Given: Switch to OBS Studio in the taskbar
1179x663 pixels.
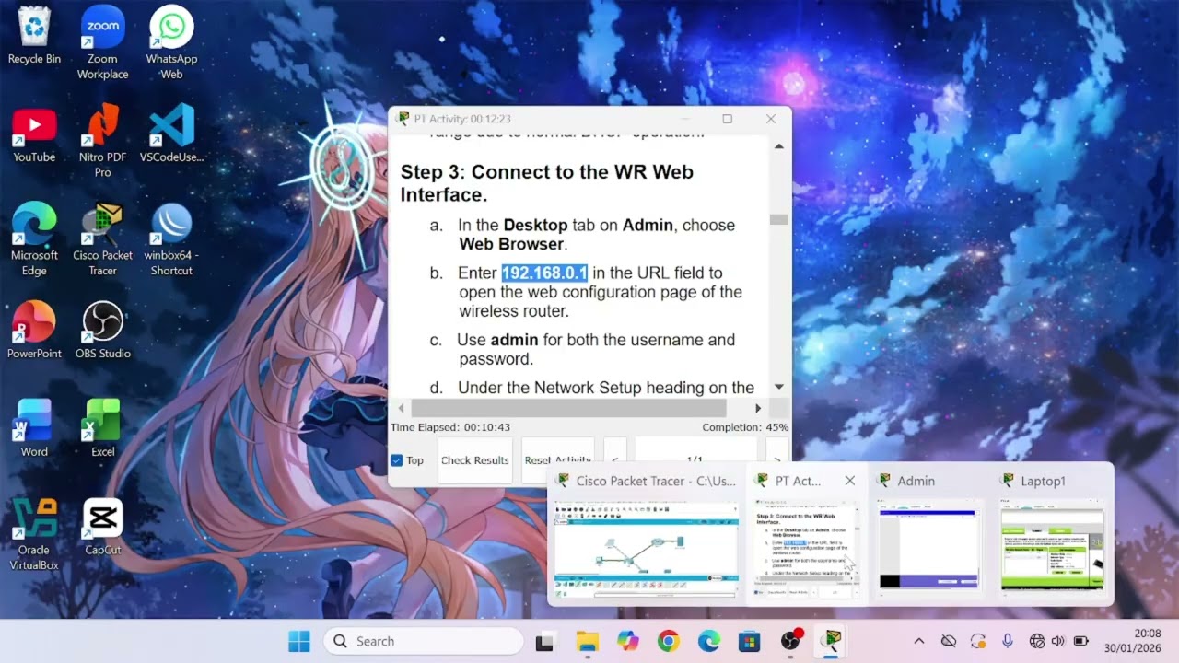Looking at the screenshot, I should [790, 641].
